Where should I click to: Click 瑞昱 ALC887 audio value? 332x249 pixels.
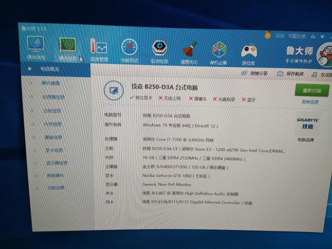pos(190,194)
